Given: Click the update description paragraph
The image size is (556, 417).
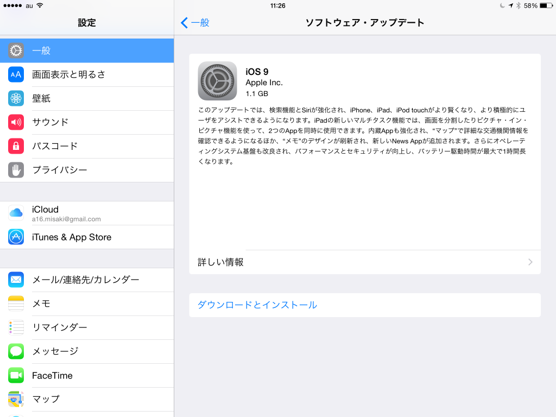Looking at the screenshot, I should [363, 135].
